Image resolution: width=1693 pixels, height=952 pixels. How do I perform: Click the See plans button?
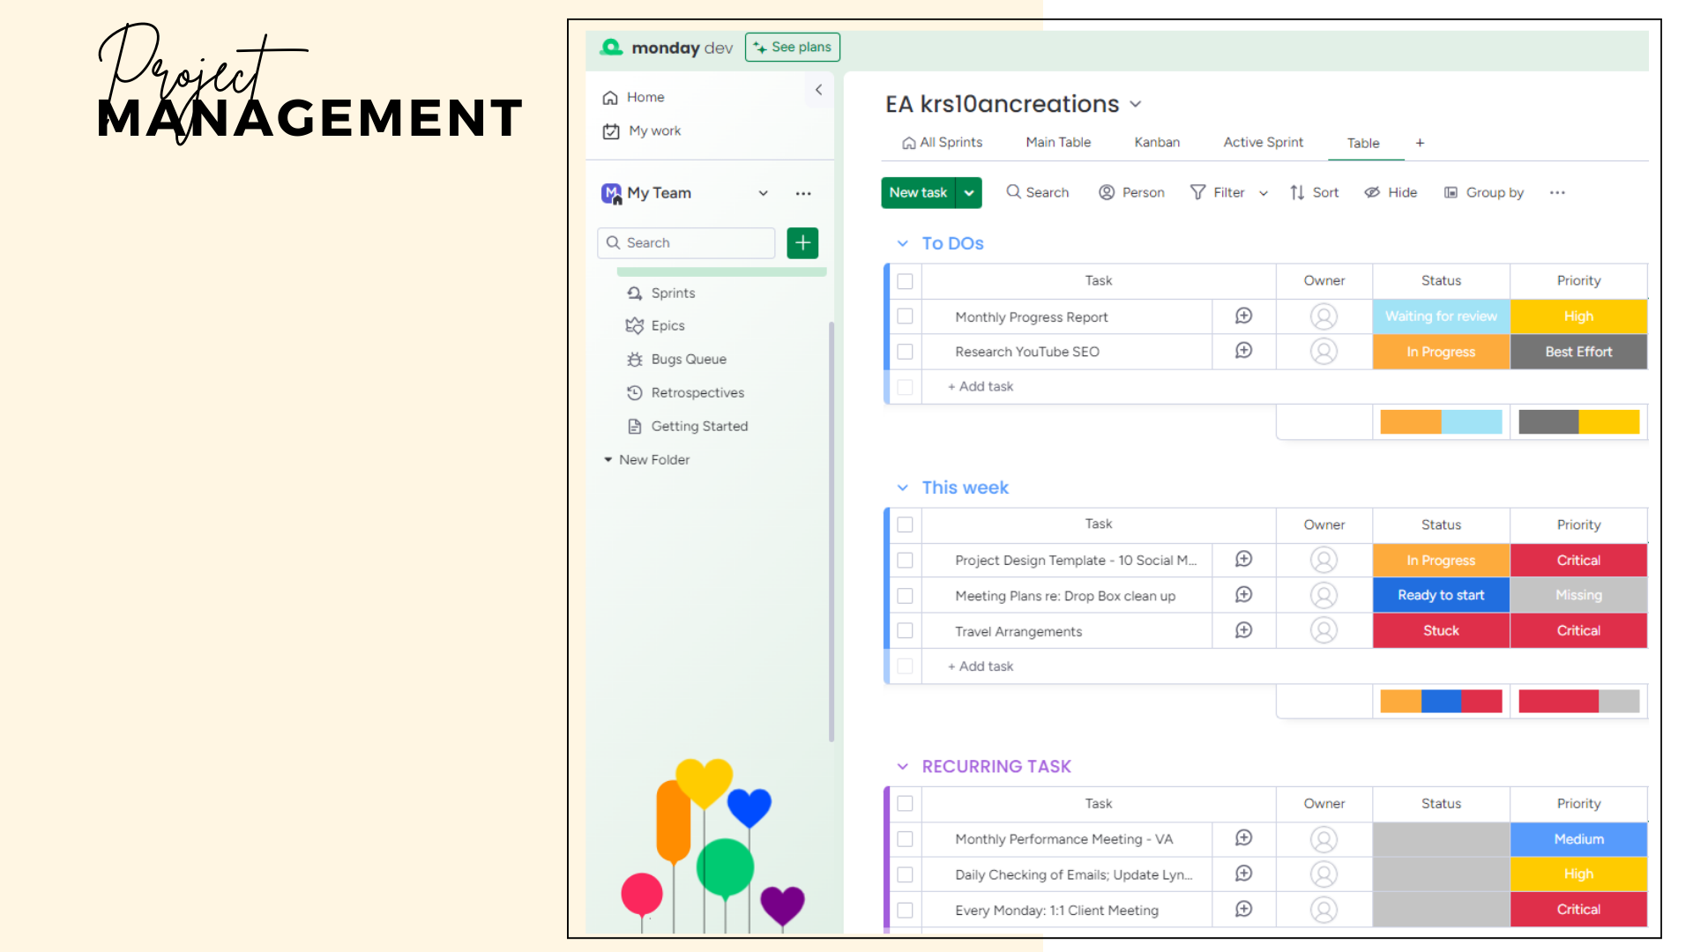pos(792,47)
